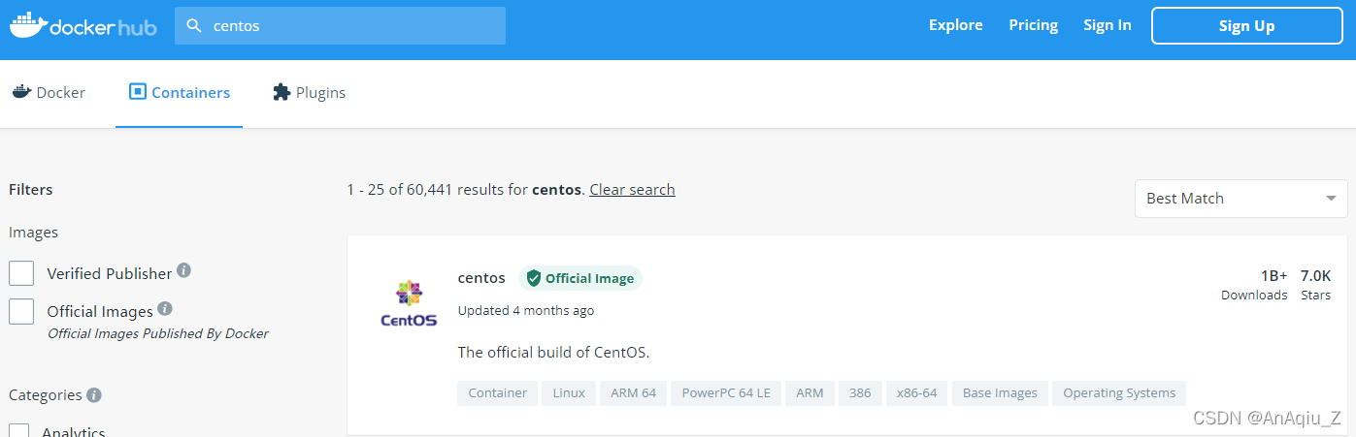Enable the Official Images checkbox

[x=21, y=311]
